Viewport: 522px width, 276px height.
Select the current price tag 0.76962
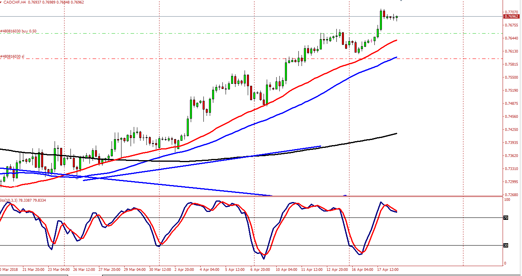pos(511,17)
